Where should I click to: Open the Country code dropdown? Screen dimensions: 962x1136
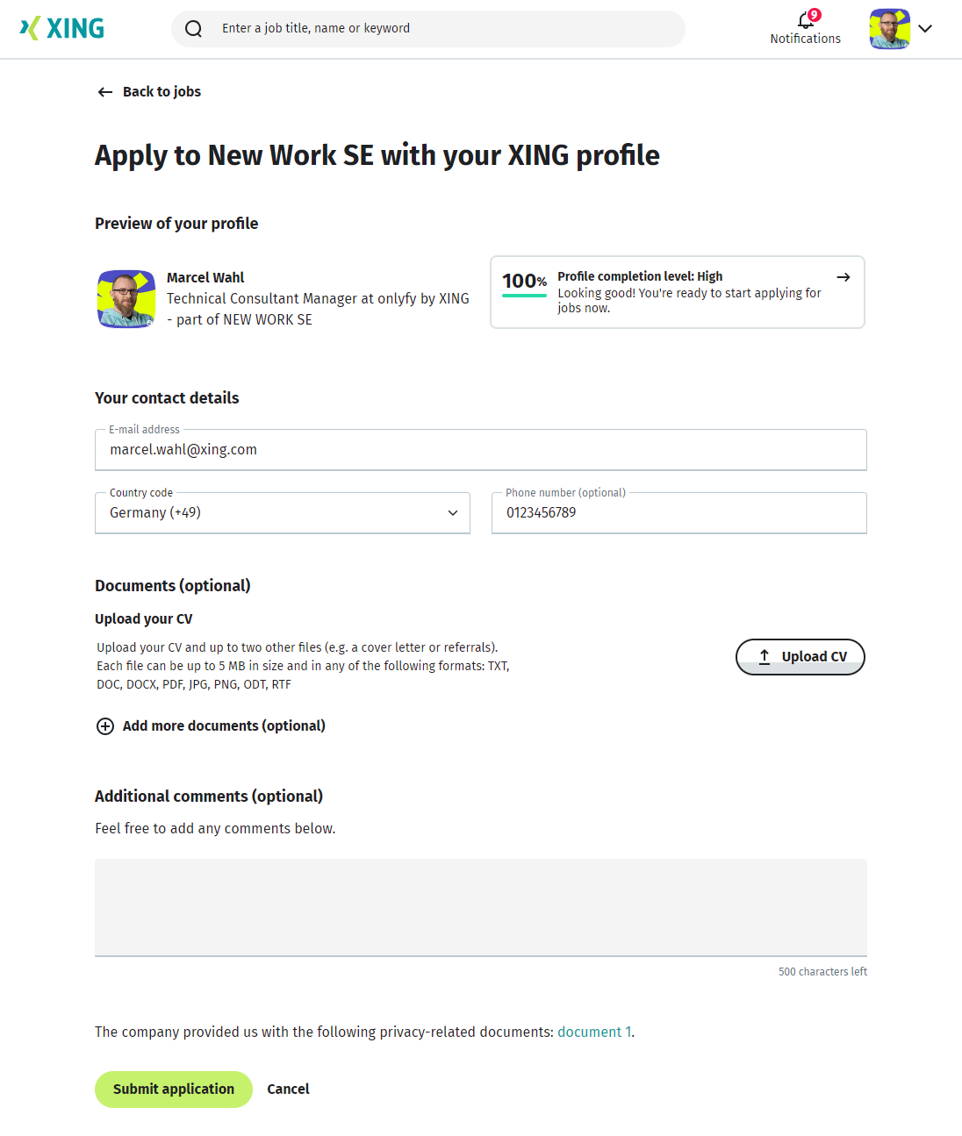point(282,512)
